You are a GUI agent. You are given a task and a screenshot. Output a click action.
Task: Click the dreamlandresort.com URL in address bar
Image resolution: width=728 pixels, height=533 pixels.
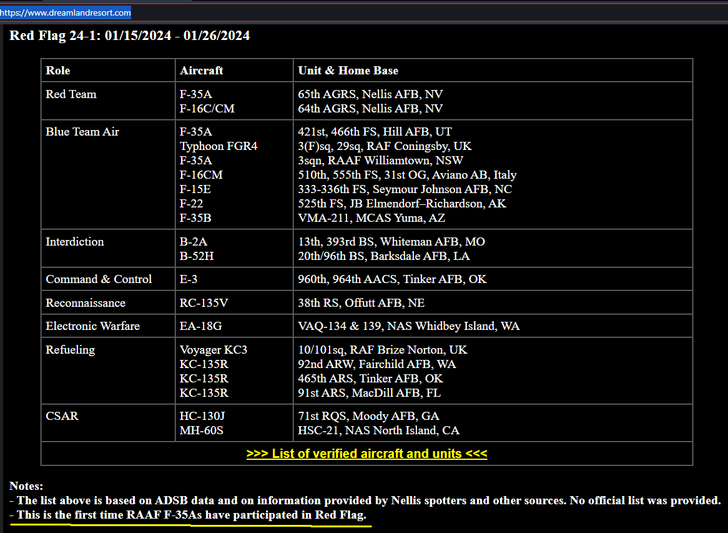(x=66, y=12)
